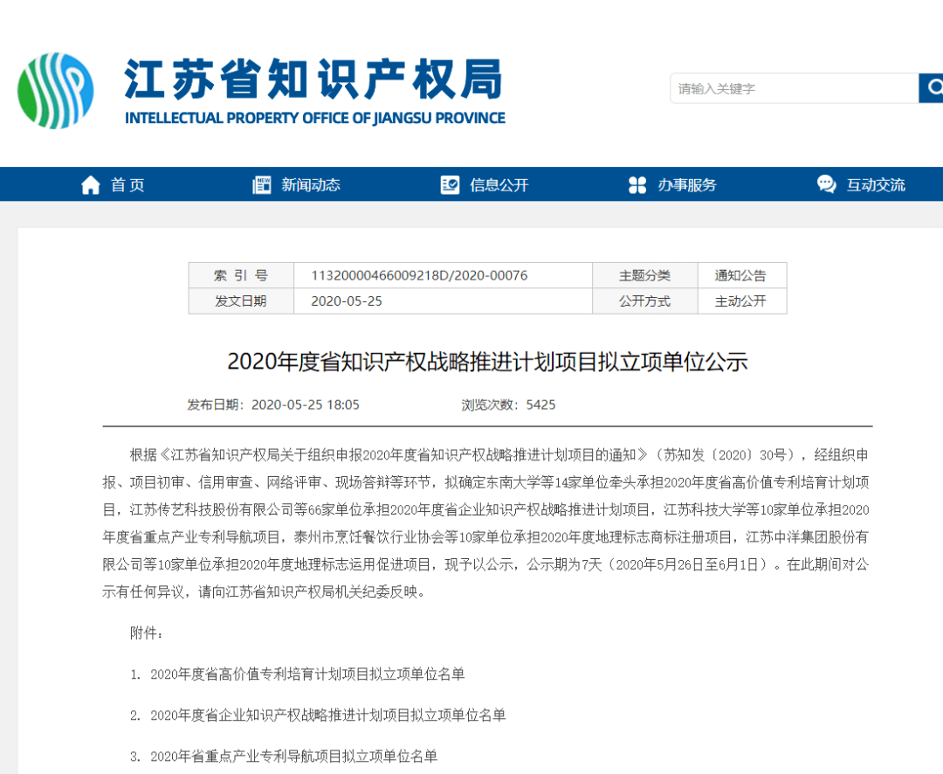The image size is (943, 774).
Task: Click the news icon beside 新闻动态
Action: tap(262, 185)
